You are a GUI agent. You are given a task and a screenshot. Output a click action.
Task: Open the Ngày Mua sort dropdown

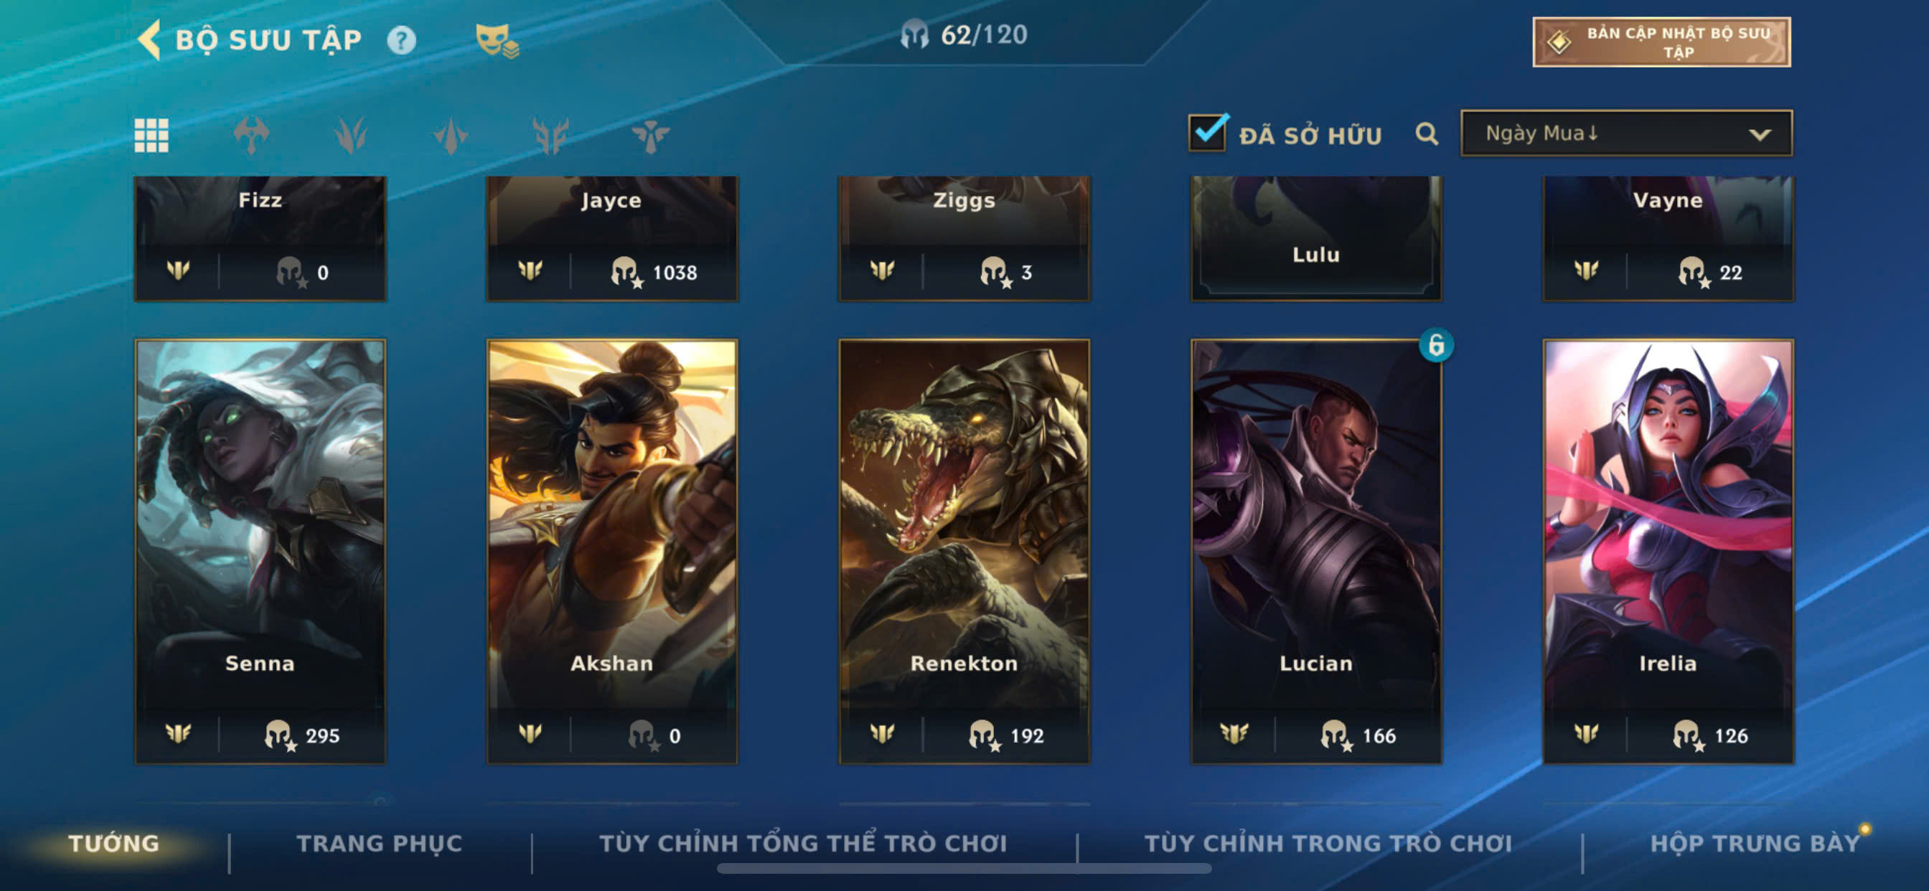pyautogui.click(x=1626, y=133)
